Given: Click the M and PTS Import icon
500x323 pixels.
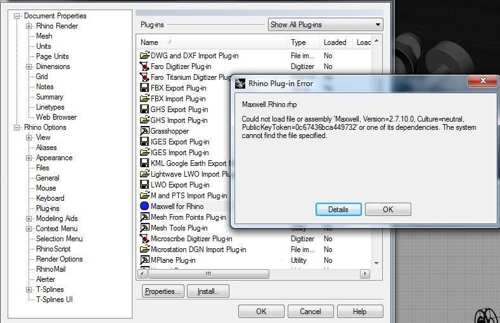Looking at the screenshot, I should click(144, 195).
